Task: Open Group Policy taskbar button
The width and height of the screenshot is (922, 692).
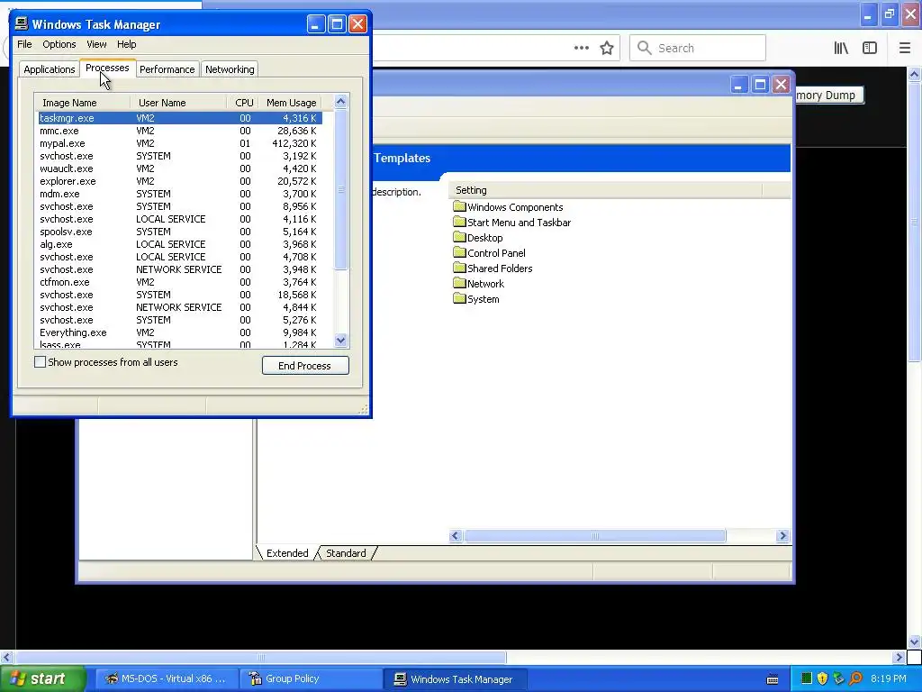Action: (311, 679)
